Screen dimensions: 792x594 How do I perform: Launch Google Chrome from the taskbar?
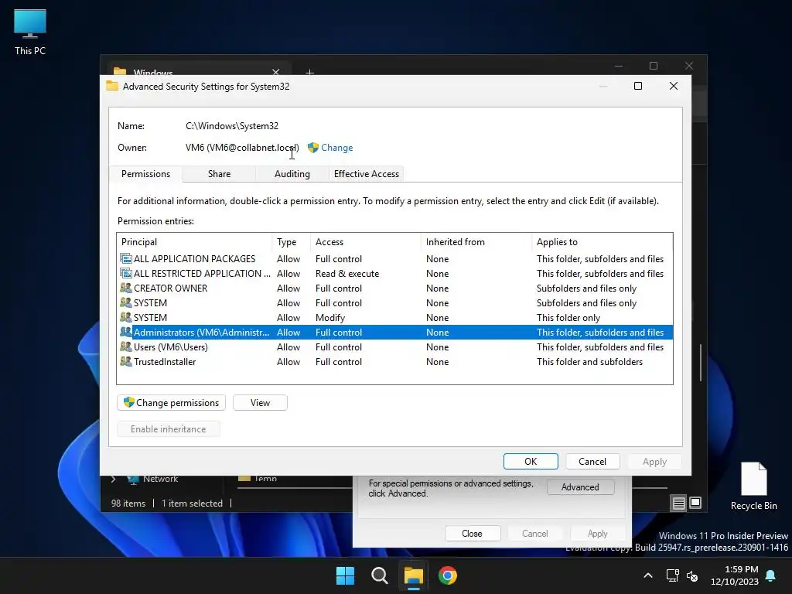coord(448,575)
